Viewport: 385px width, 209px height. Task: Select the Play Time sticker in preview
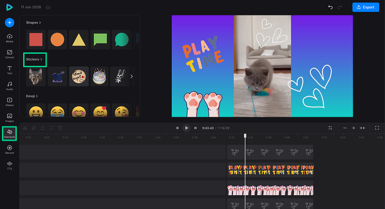tap(203, 54)
